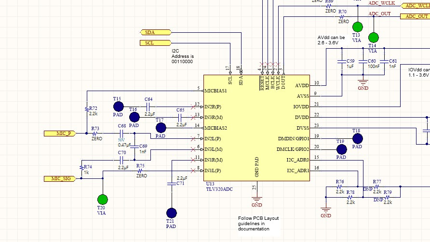Viewport: 430px width, 242px height.
Task: Select resistor R70 symbol
Action: tap(342, 17)
